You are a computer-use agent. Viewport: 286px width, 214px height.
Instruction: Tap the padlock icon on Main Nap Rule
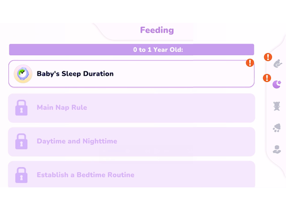tap(21, 108)
